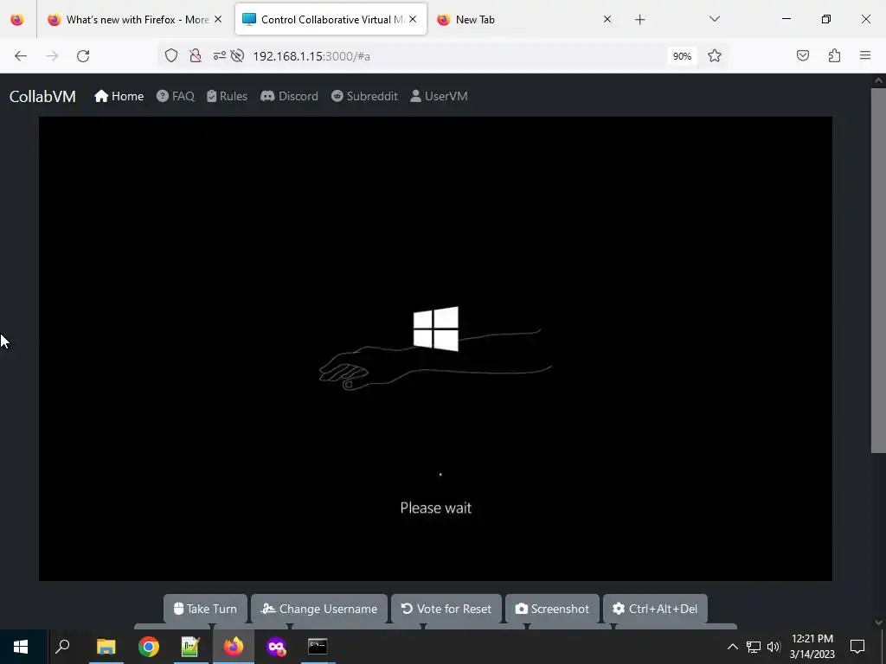Switch to the New Tab tab

pyautogui.click(x=523, y=19)
